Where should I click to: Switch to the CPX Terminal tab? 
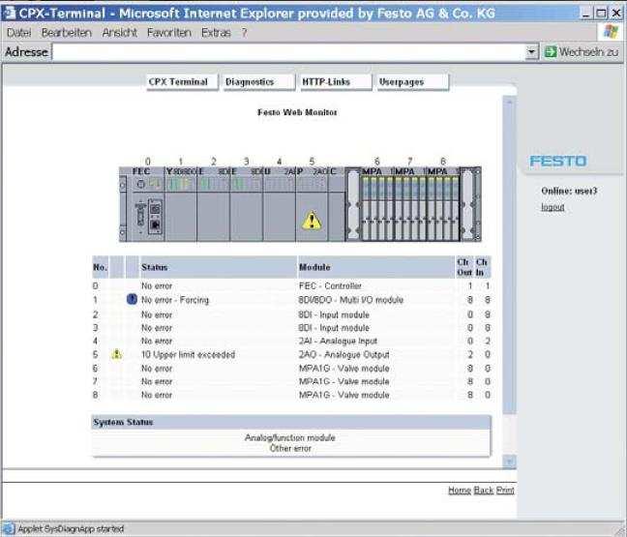click(182, 82)
